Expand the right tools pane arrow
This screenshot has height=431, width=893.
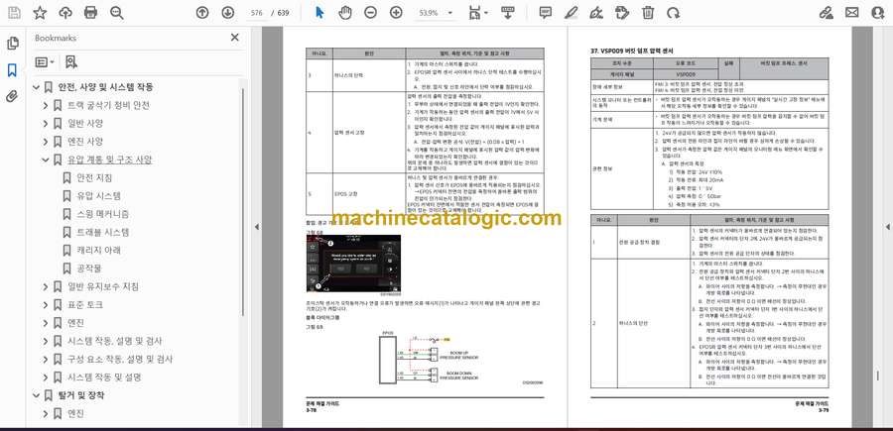click(x=887, y=227)
